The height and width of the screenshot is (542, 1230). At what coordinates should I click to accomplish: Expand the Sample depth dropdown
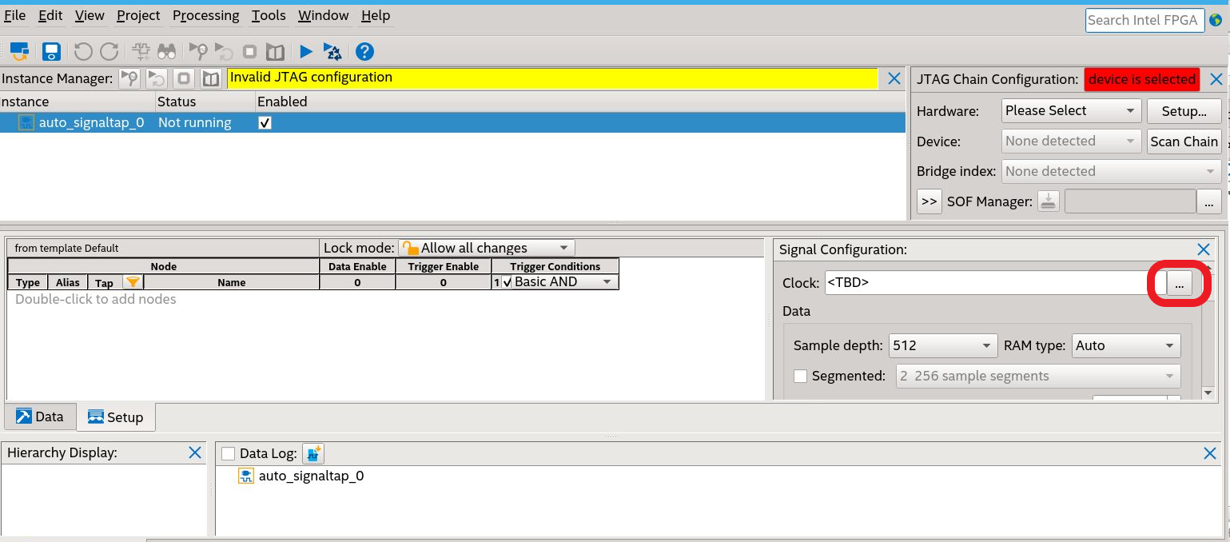pos(943,346)
